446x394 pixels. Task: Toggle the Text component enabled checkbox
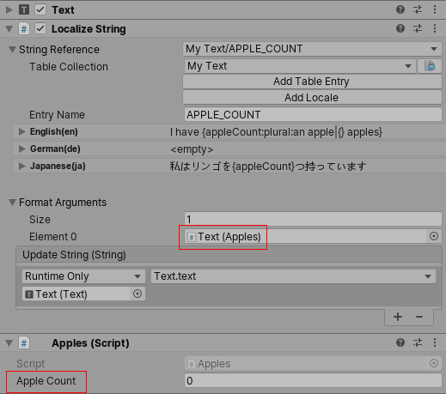coord(40,10)
